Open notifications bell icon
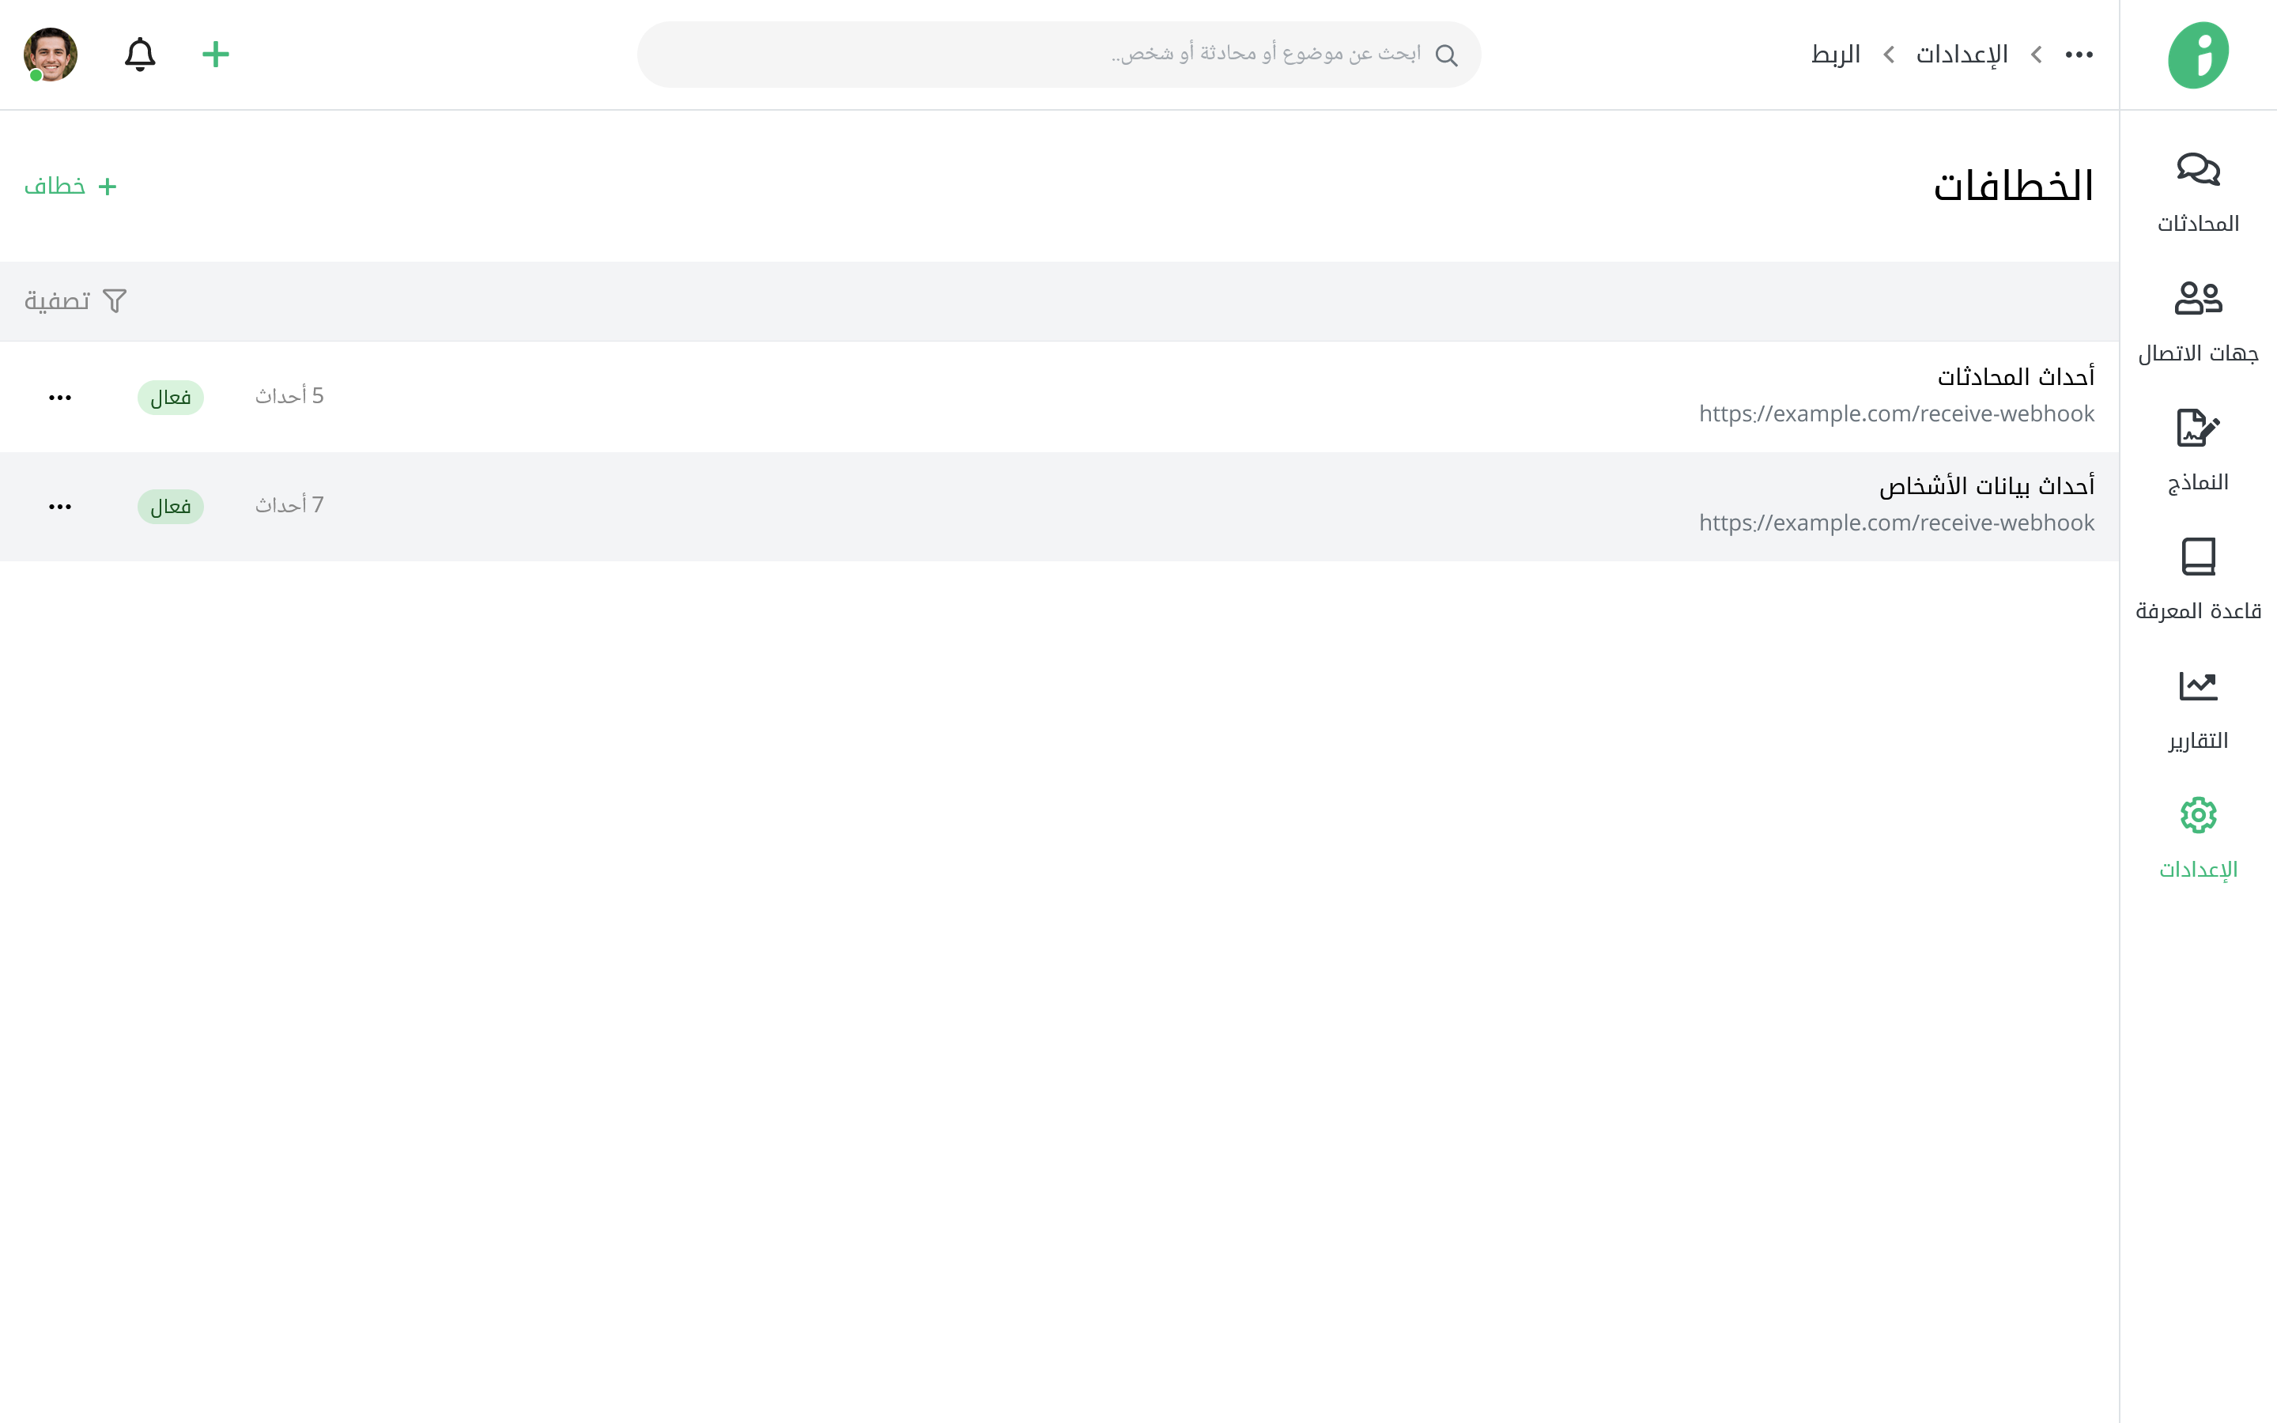This screenshot has width=2277, height=1423. [140, 55]
